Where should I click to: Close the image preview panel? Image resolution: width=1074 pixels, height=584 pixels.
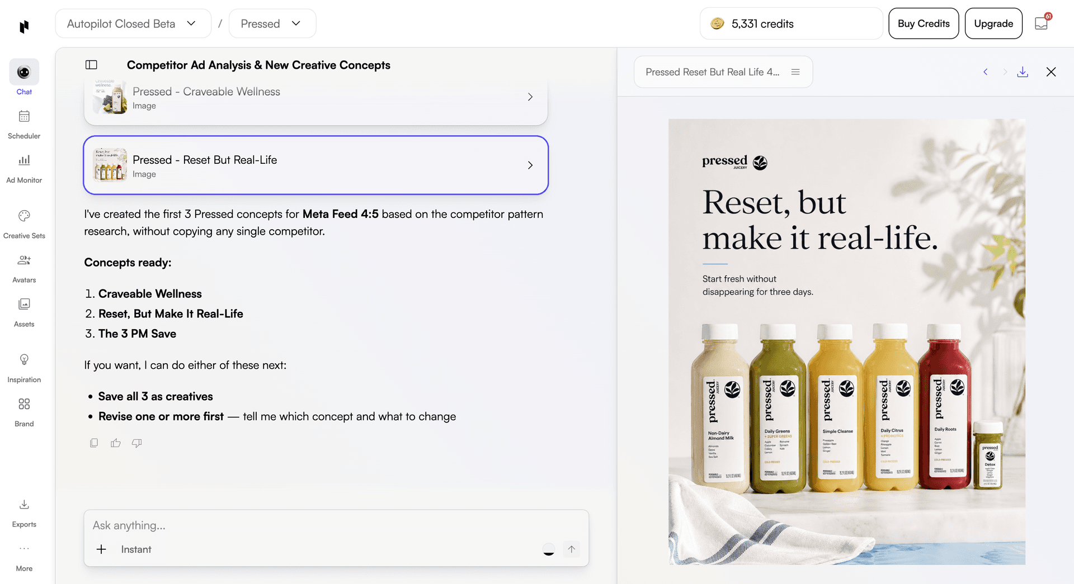pos(1051,72)
